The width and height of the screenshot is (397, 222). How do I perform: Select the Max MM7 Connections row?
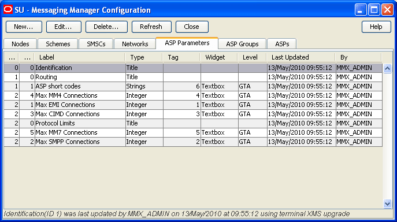tap(193, 132)
